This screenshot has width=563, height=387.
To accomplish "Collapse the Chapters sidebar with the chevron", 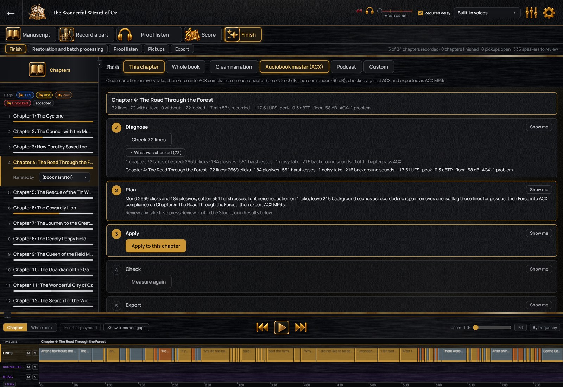I will click(x=100, y=64).
